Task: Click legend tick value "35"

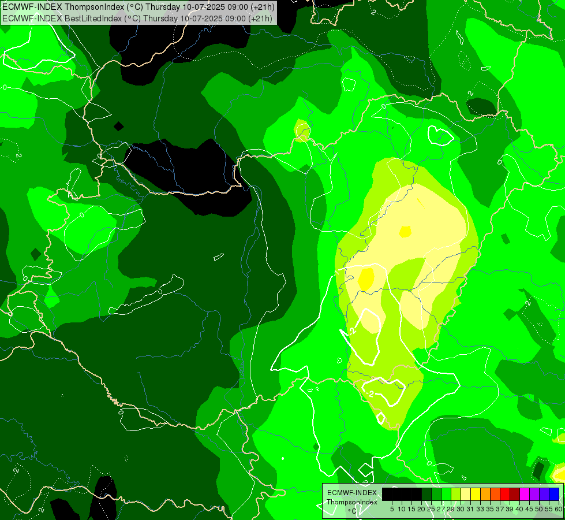Action: point(491,509)
